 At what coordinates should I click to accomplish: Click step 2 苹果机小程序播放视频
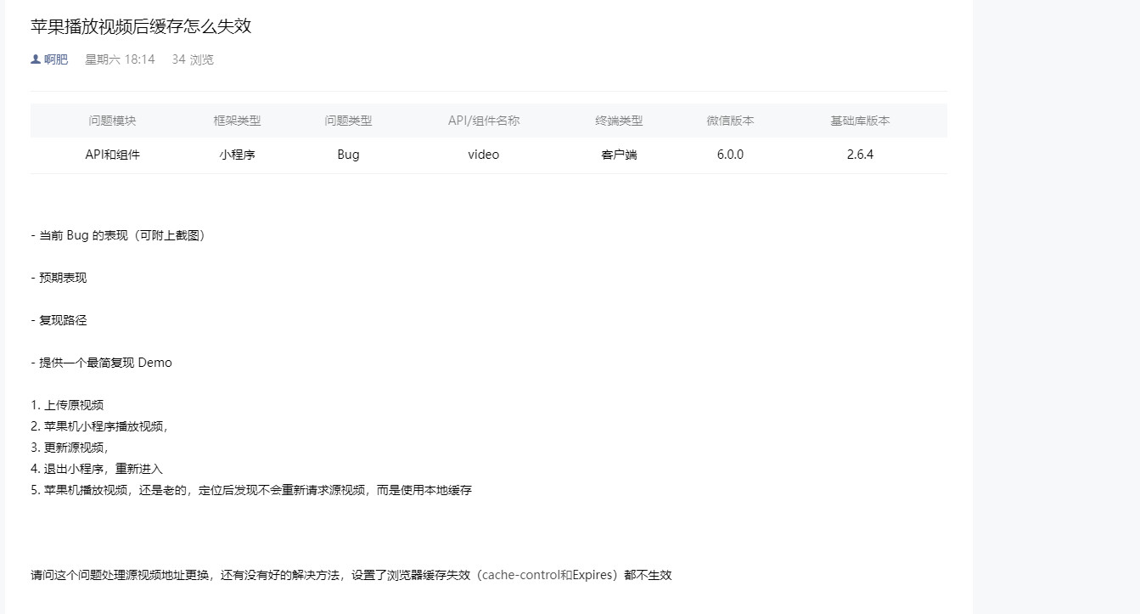[99, 426]
